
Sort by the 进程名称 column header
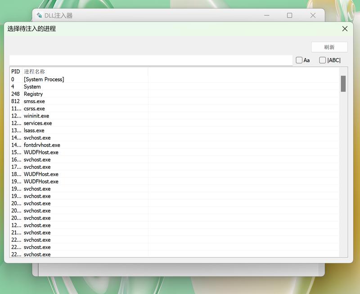(85, 72)
